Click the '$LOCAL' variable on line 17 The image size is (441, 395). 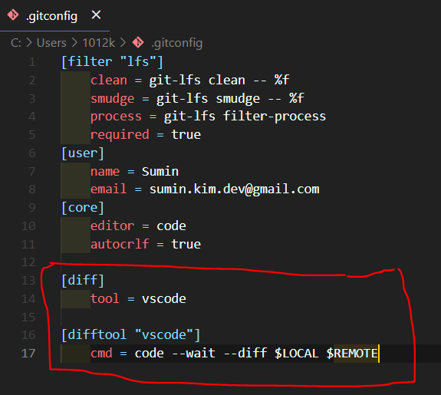[x=297, y=354]
